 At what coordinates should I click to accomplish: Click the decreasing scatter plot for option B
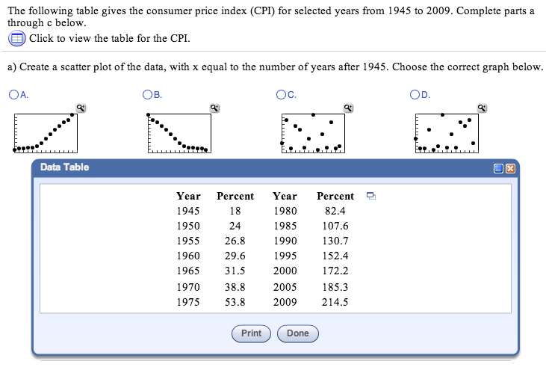[x=179, y=132]
